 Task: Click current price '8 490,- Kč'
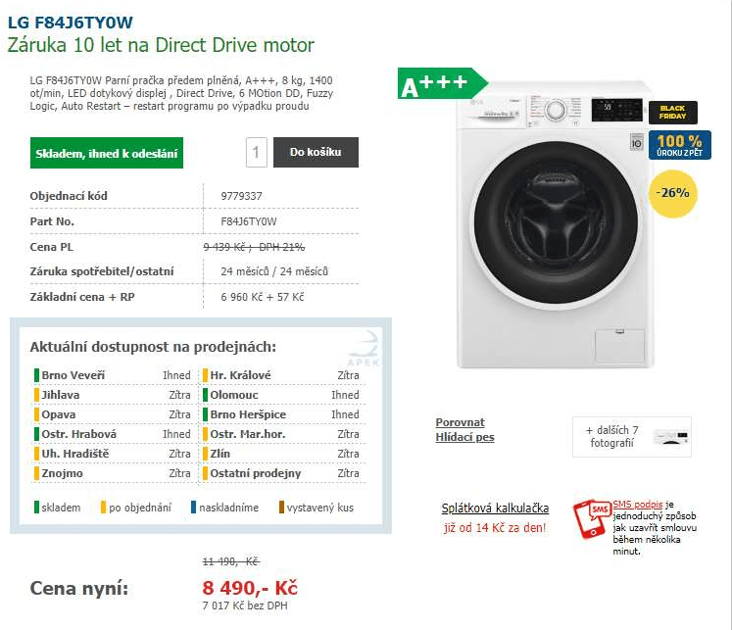click(x=250, y=588)
